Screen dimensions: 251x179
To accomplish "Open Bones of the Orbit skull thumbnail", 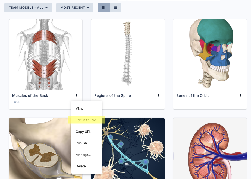I will click(x=210, y=55).
